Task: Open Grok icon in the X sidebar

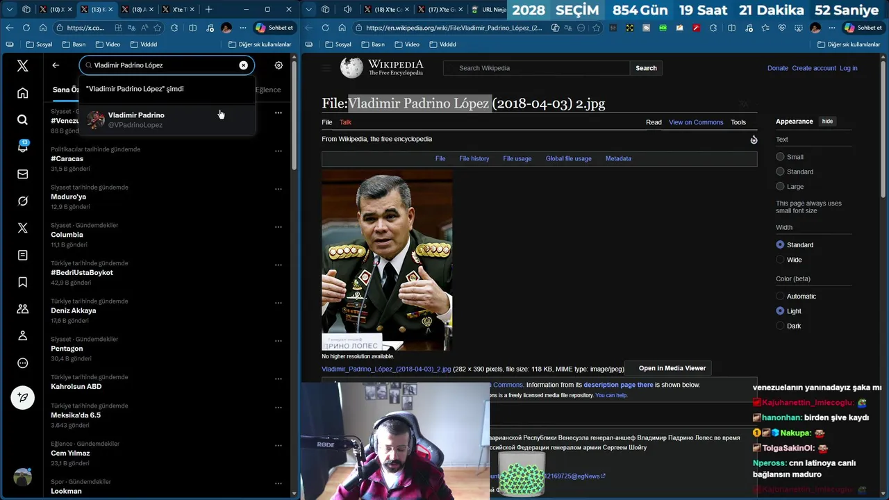Action: click(x=22, y=201)
